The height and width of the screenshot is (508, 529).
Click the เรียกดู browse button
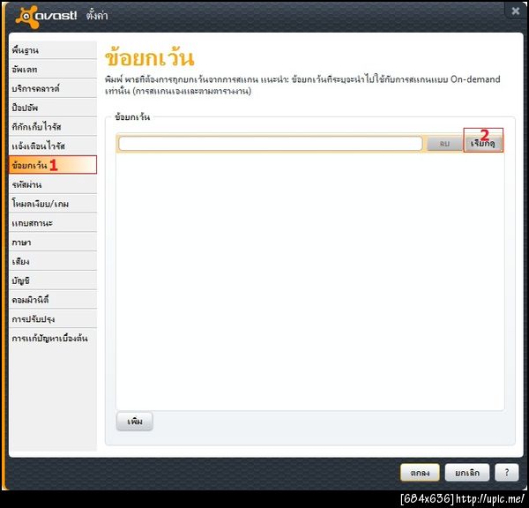[483, 144]
